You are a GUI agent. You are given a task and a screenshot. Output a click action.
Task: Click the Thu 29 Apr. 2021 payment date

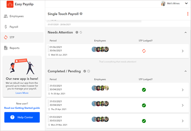pyautogui.click(x=59, y=109)
